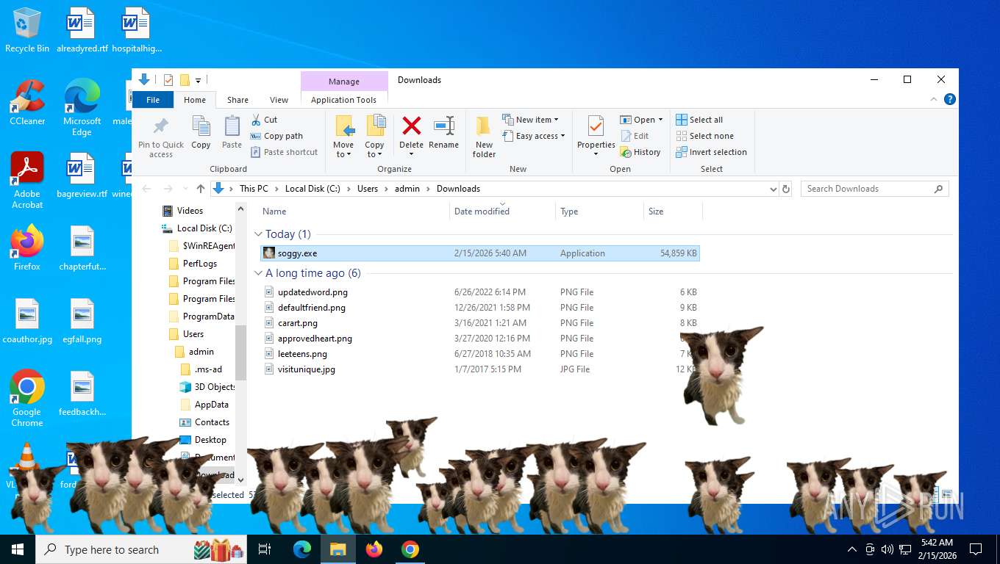This screenshot has width=1000, height=564.
Task: Click the red Delete icon
Action: [x=412, y=126]
